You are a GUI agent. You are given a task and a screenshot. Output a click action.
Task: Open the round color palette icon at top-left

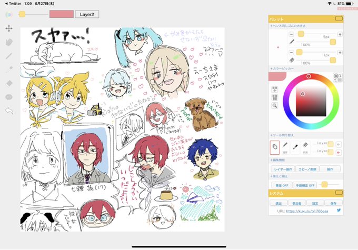pyautogui.click(x=9, y=15)
